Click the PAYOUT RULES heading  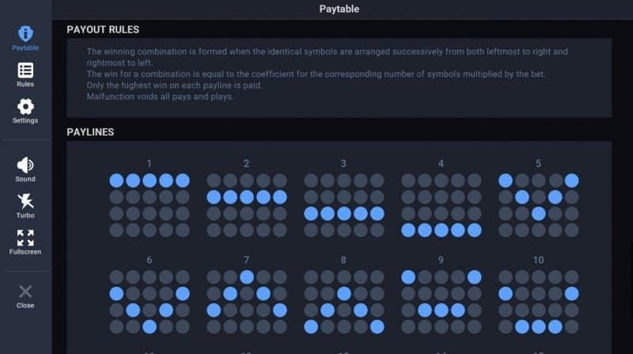tap(103, 29)
